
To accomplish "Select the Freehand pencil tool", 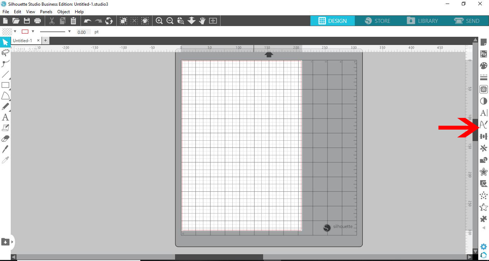I will click(x=5, y=106).
